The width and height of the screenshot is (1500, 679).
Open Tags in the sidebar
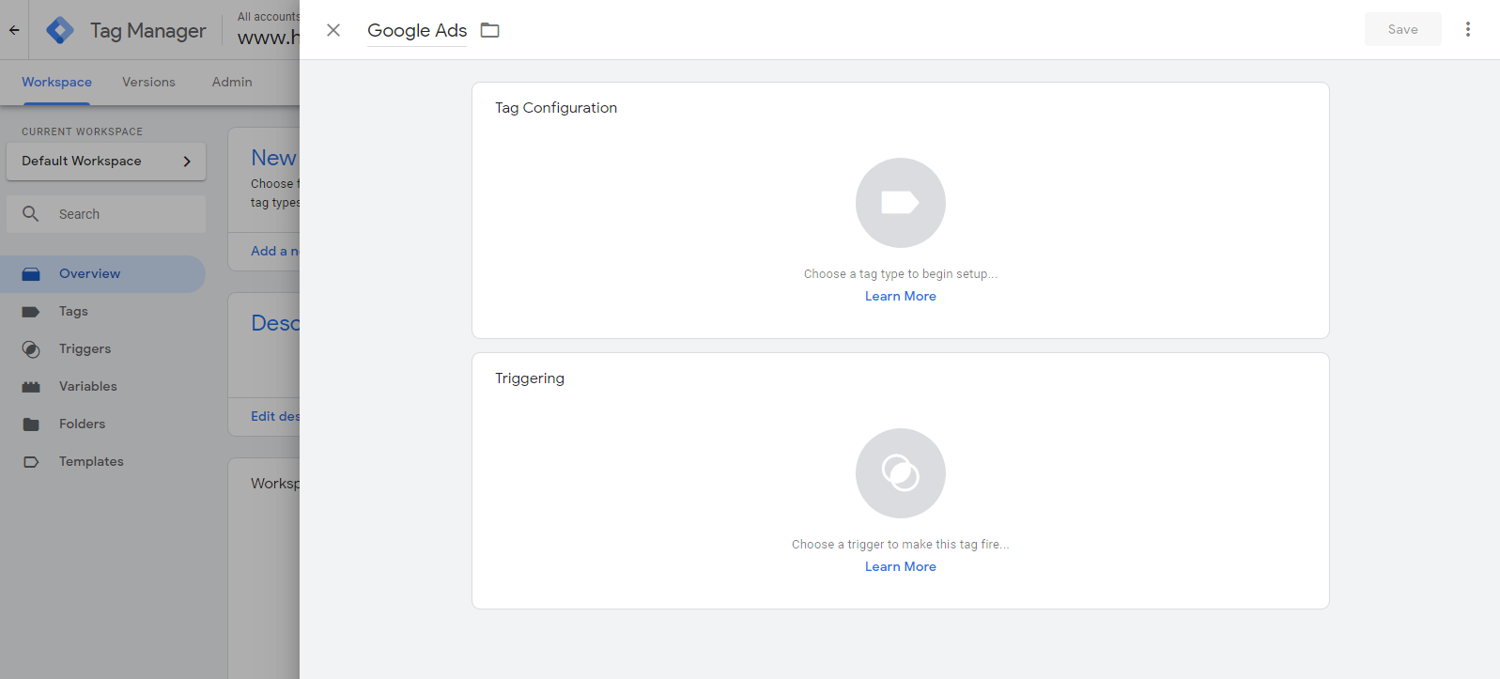73,312
